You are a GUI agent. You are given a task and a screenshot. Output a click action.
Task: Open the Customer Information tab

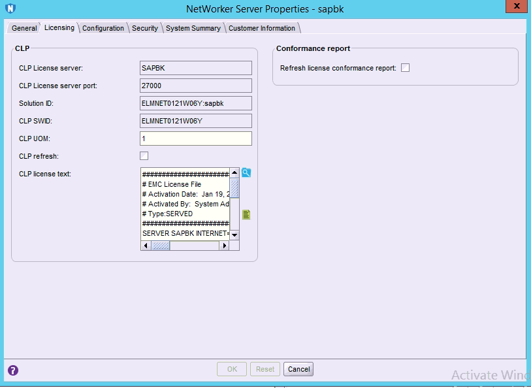(262, 28)
